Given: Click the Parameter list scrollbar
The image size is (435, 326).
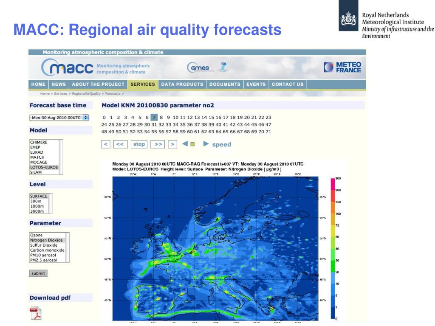Looking at the screenshot, I should tap(68, 247).
